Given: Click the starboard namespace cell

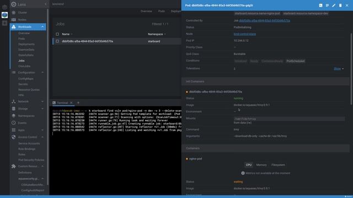Looking at the screenshot, I should [x=154, y=41].
